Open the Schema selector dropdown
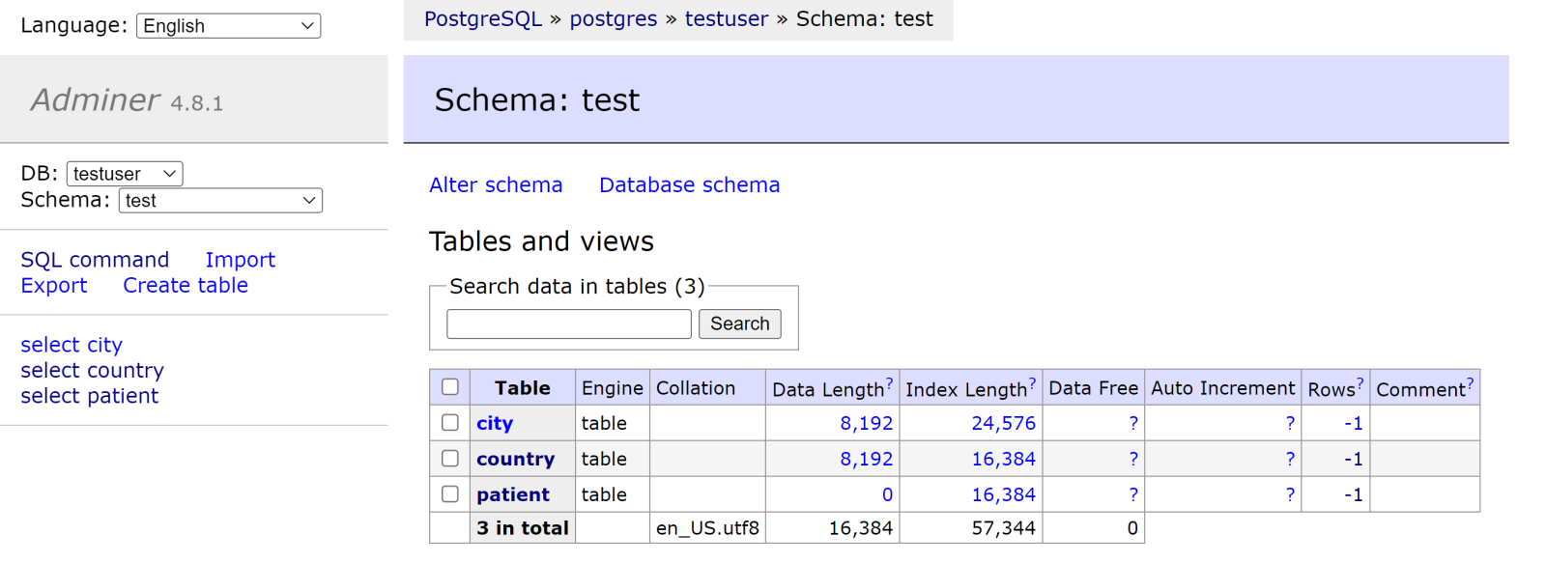This screenshot has width=1546, height=563. pyautogui.click(x=220, y=201)
